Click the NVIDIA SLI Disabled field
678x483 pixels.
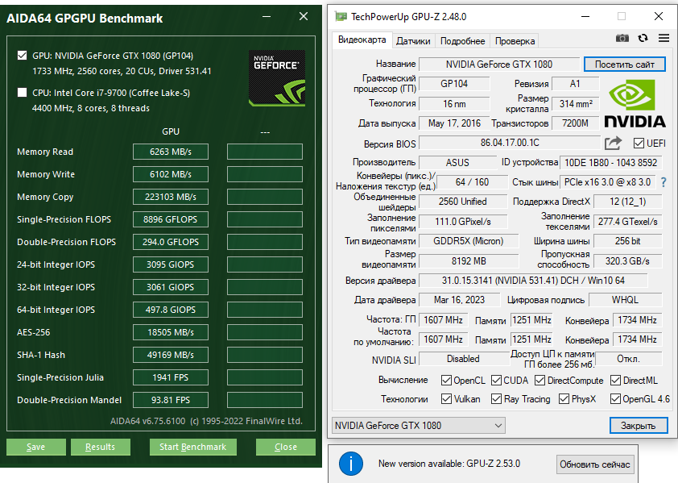464,359
